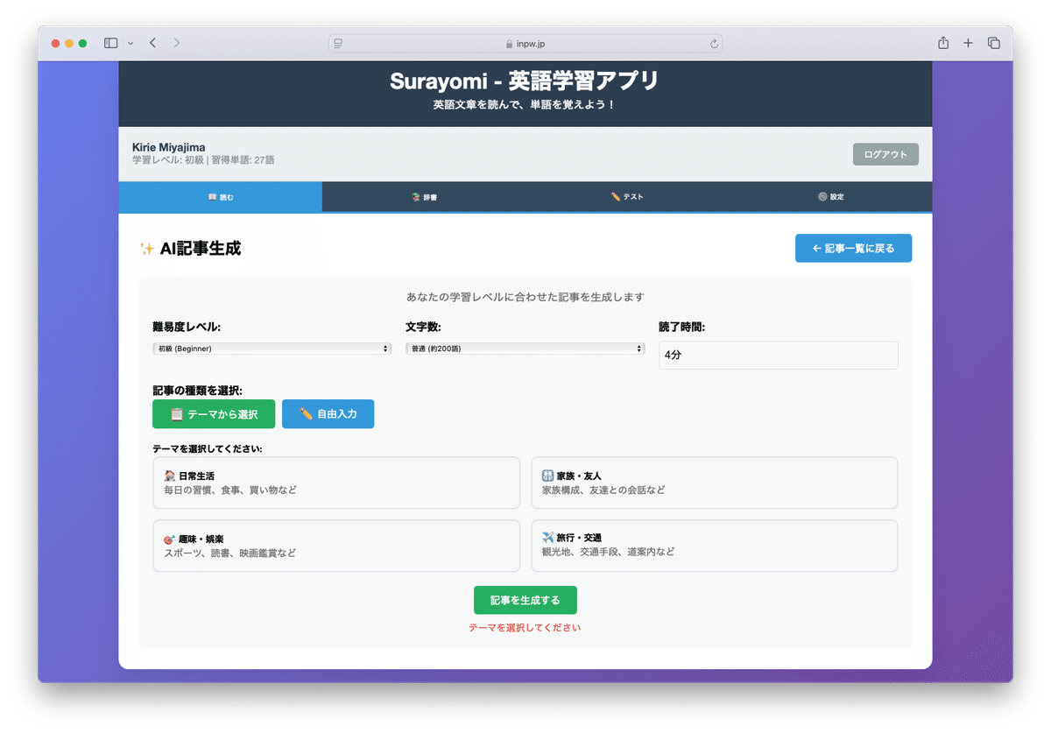
Task: Open the Safari sidebar toggle
Action: point(110,42)
